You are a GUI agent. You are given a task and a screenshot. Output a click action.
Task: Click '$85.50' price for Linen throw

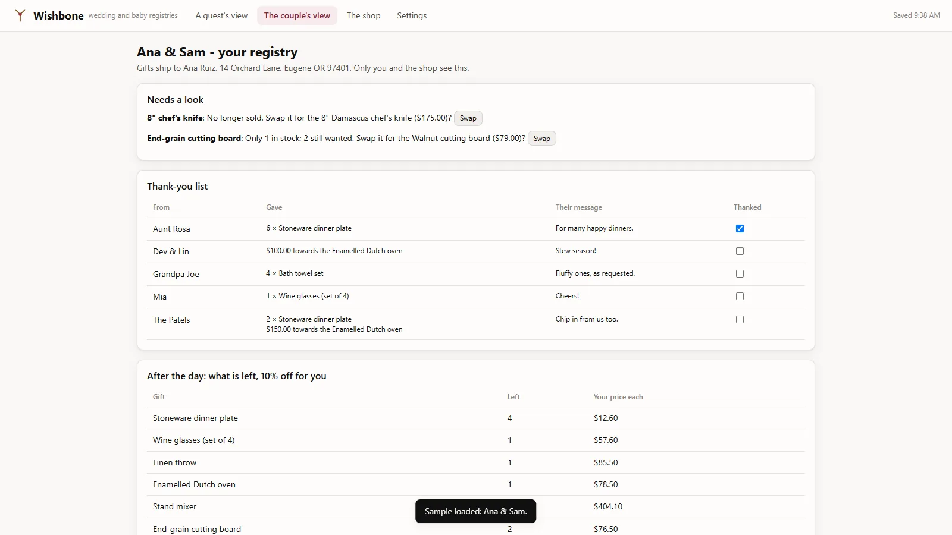click(606, 462)
